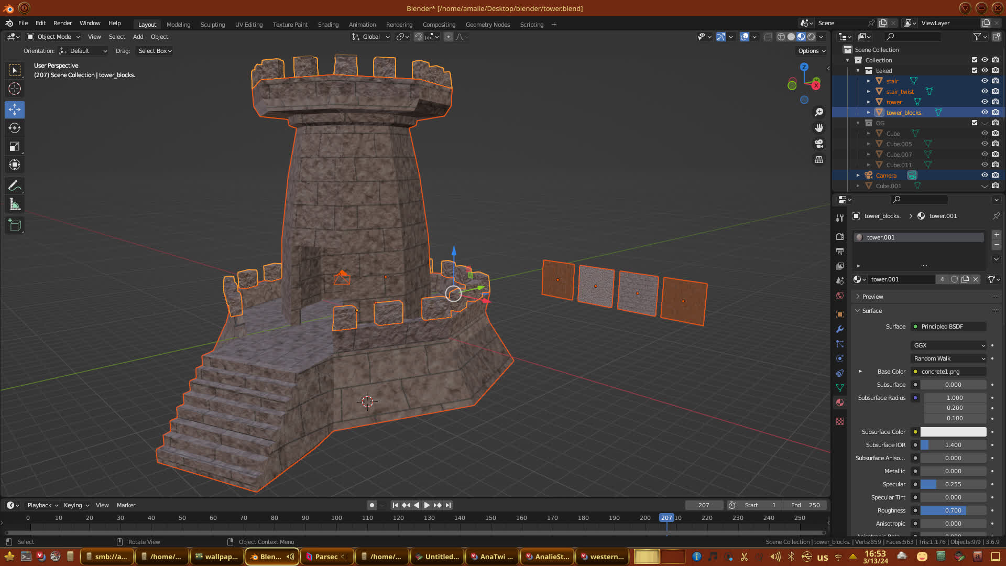Image resolution: width=1006 pixels, height=566 pixels.
Task: Expand the Preview panel
Action: click(x=872, y=297)
